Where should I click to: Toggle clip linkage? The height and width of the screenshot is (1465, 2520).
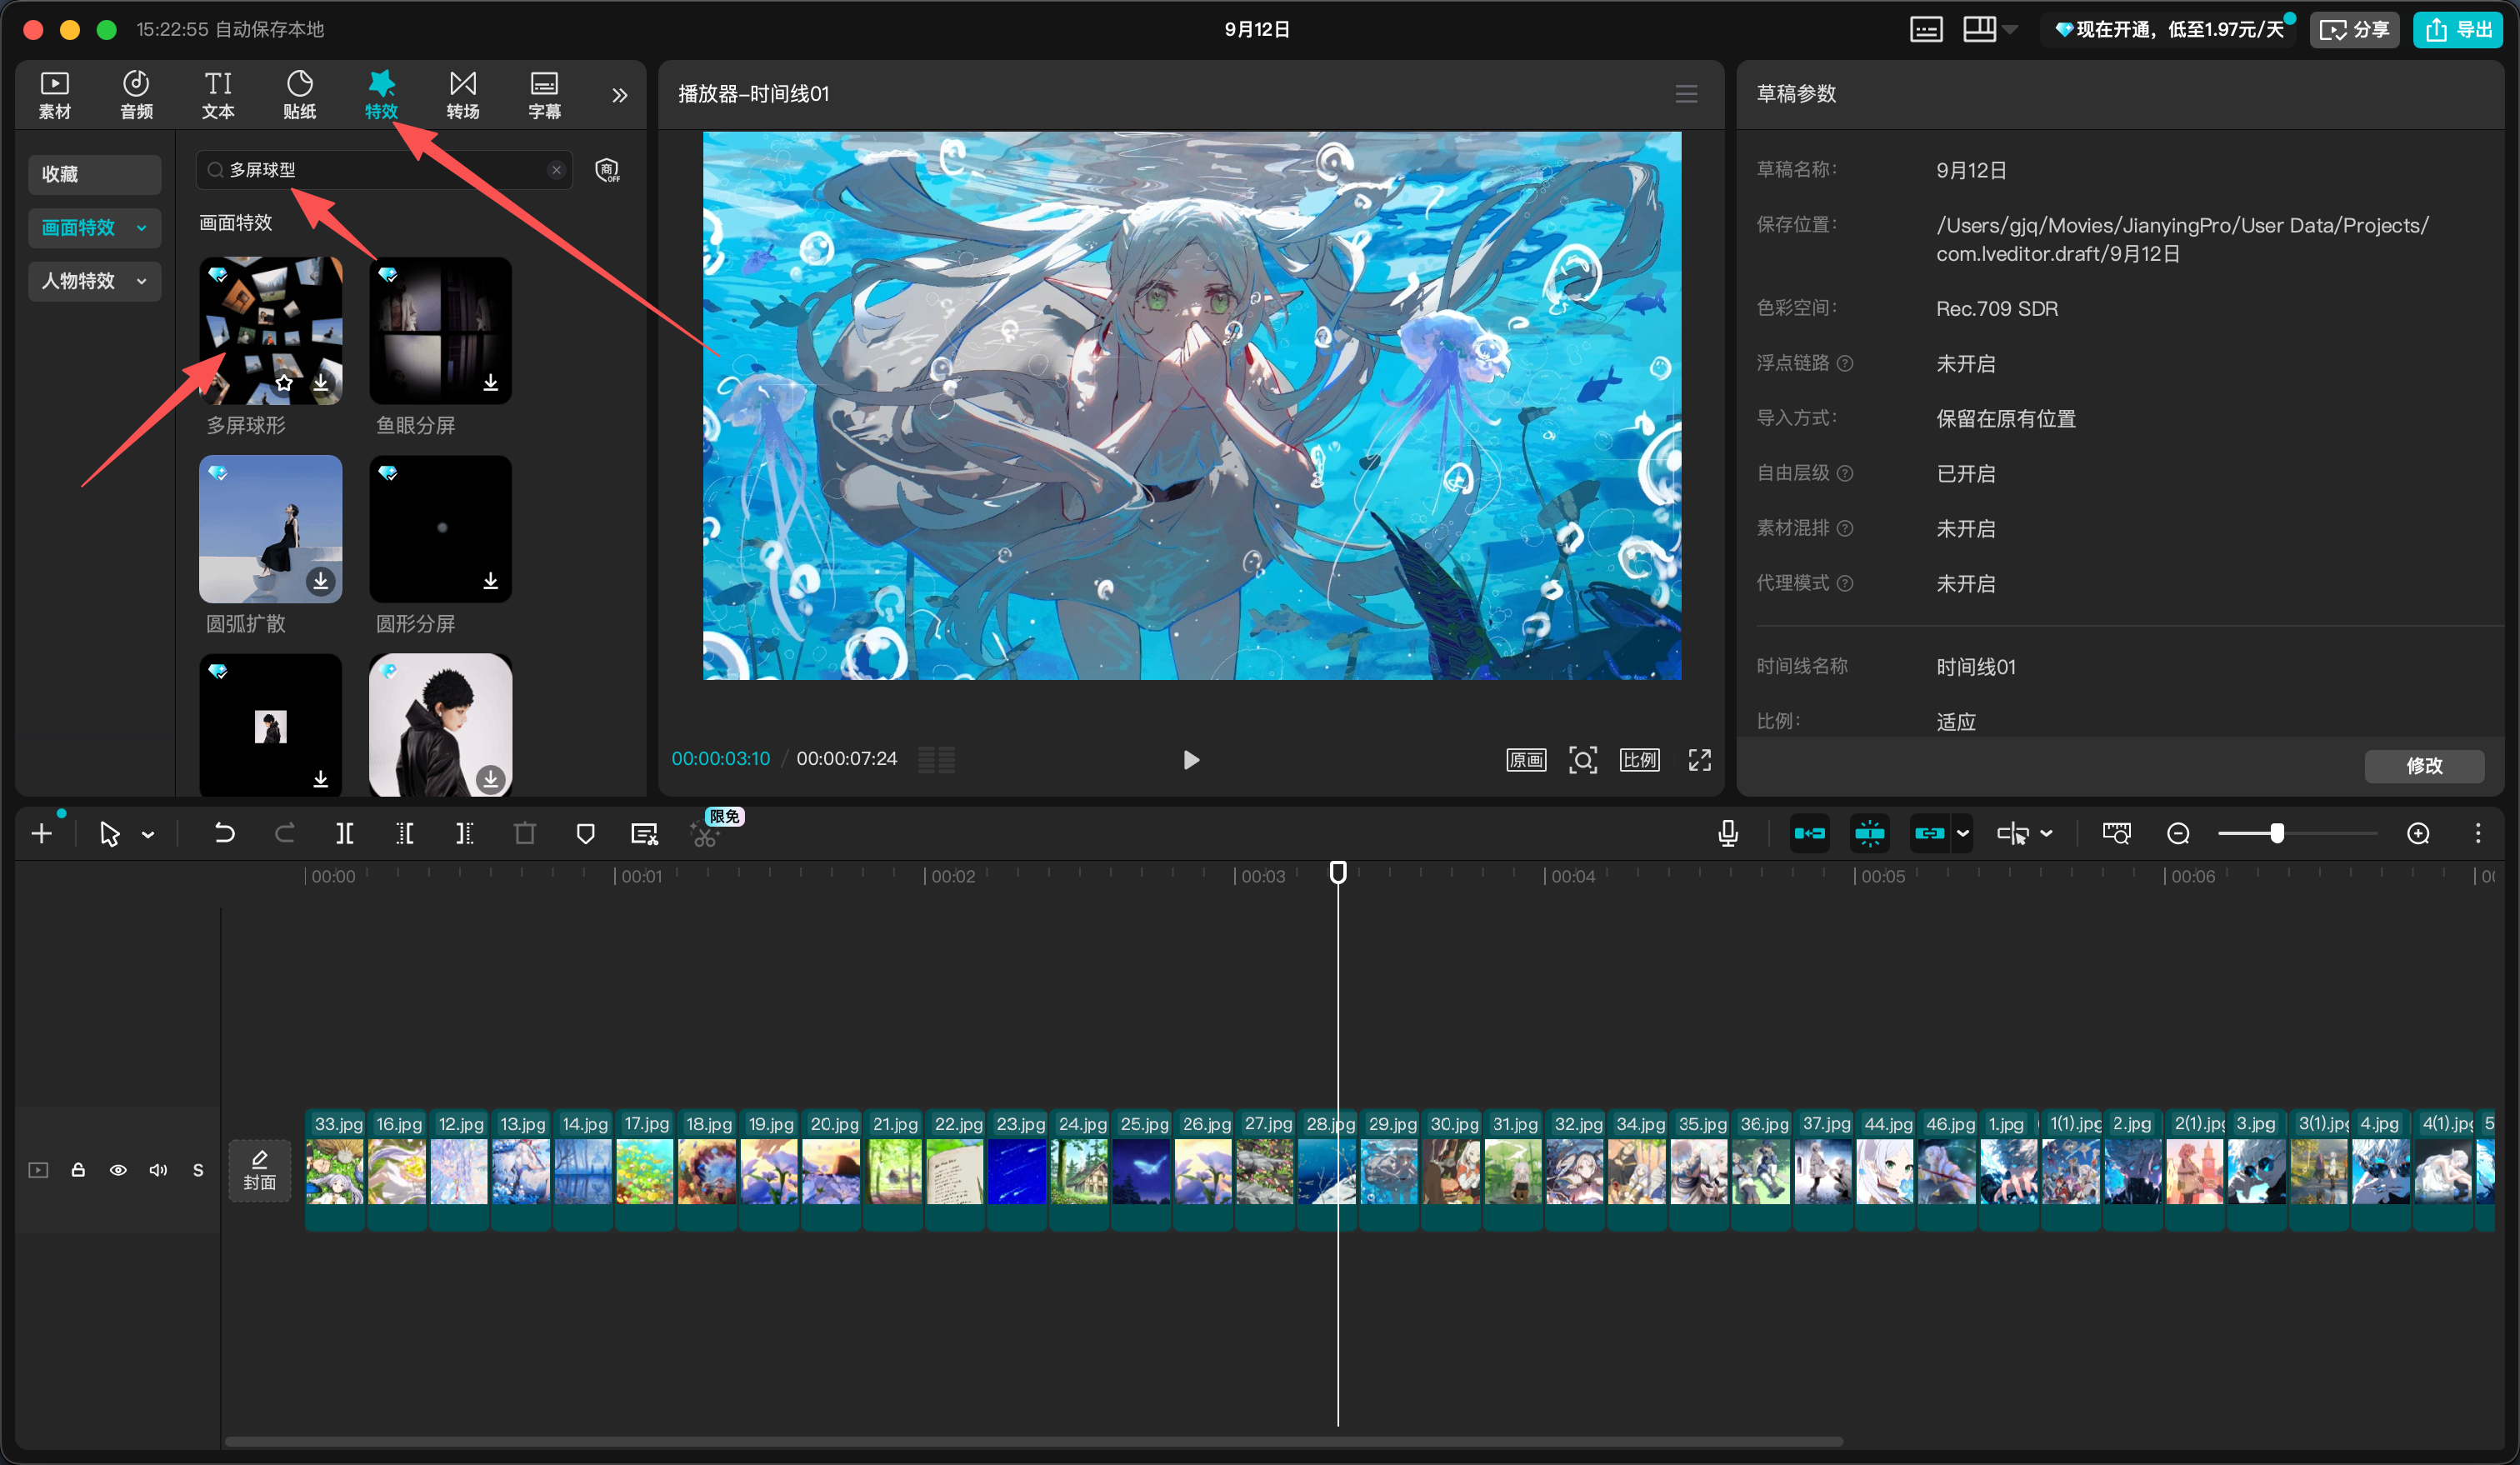tap(1929, 834)
